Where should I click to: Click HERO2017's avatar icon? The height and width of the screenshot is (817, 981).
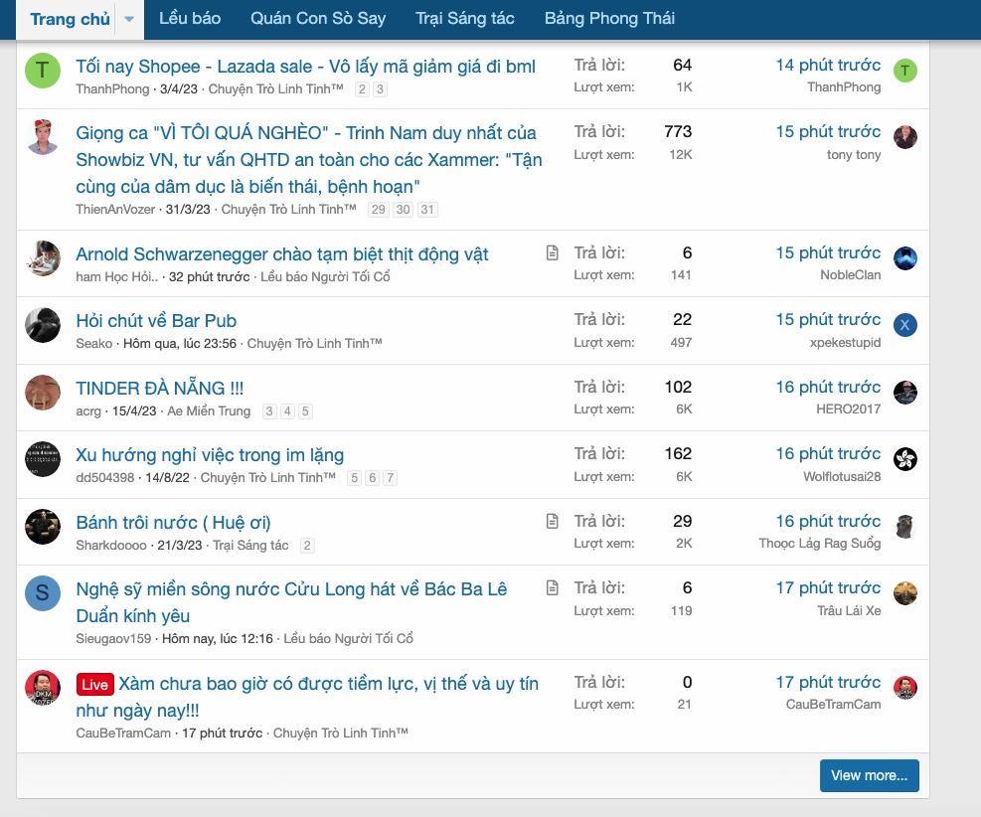[904, 393]
